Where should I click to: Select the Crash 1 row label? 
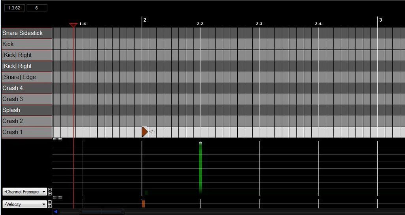click(27, 132)
